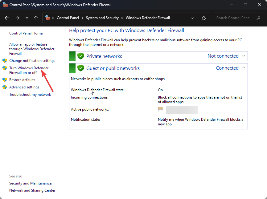This screenshot has width=267, height=199.
Task: Click the firewall icon in the address bar
Action: coord(48,18)
